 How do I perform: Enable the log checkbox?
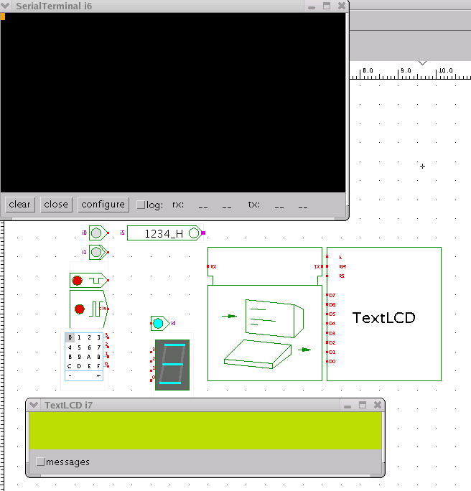tap(141, 205)
